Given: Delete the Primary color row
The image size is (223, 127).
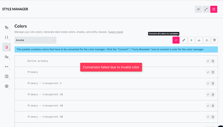Looking at the screenshot, I should pos(213,72).
